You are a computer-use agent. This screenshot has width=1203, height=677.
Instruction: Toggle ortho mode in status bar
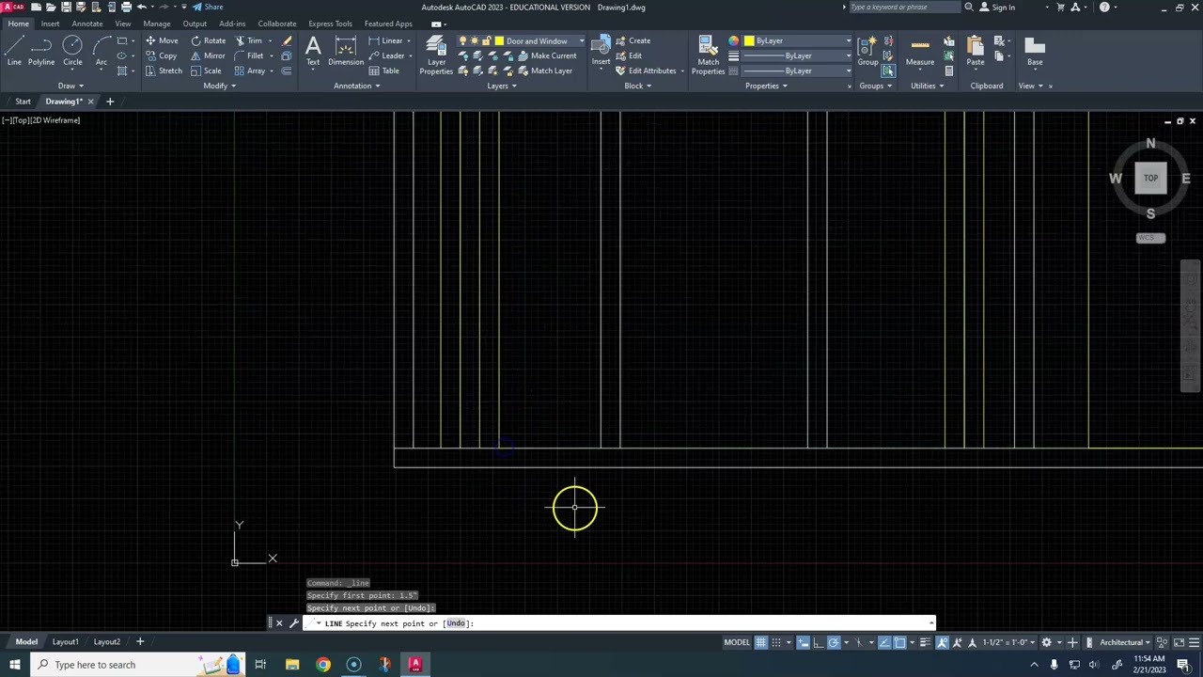click(x=819, y=642)
